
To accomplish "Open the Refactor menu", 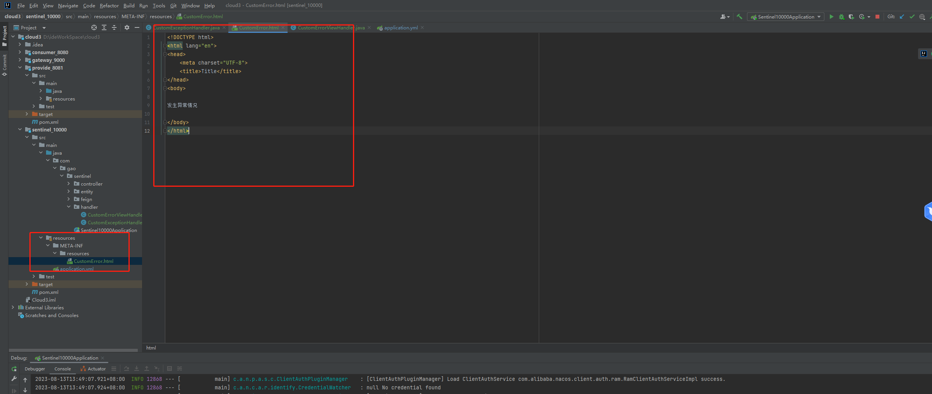I will [109, 5].
